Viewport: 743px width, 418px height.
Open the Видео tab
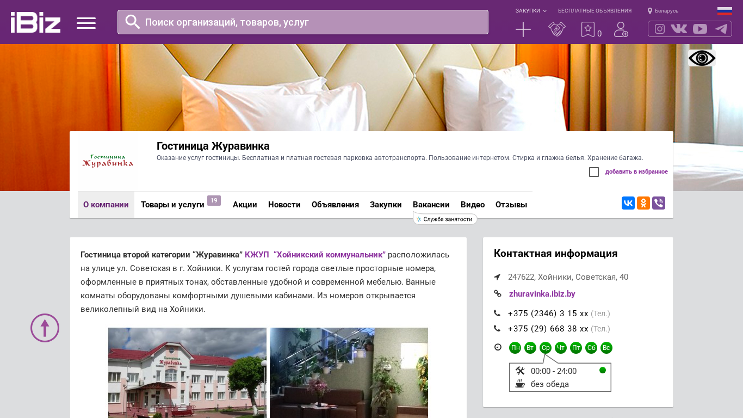[473, 205]
